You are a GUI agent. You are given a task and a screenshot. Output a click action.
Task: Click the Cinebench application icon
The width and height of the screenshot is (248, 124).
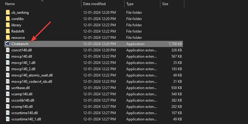tap(8, 44)
